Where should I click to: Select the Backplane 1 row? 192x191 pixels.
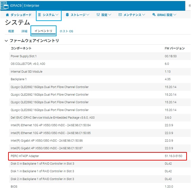click(x=100, y=79)
